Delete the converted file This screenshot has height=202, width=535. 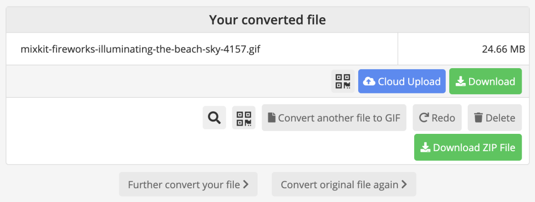494,118
